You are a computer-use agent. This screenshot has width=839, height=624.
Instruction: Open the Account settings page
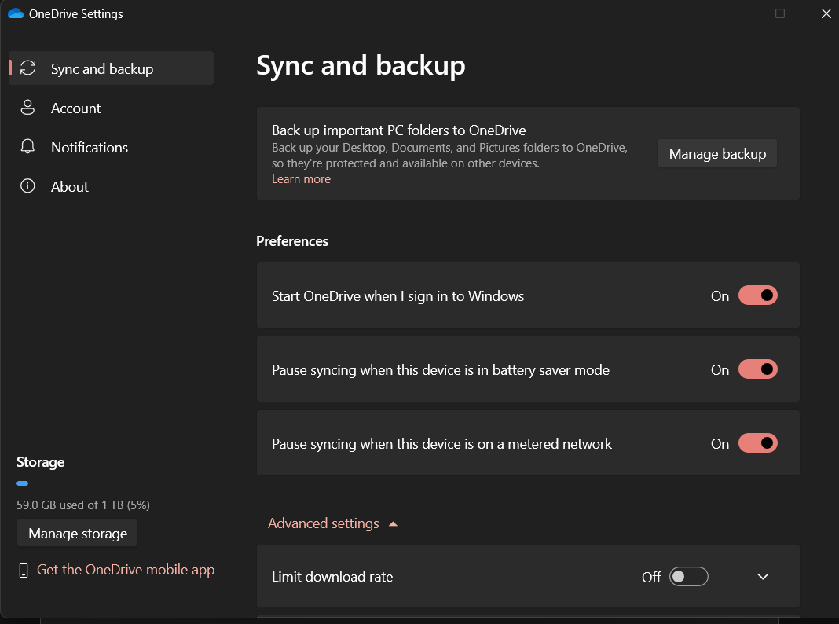pyautogui.click(x=76, y=108)
